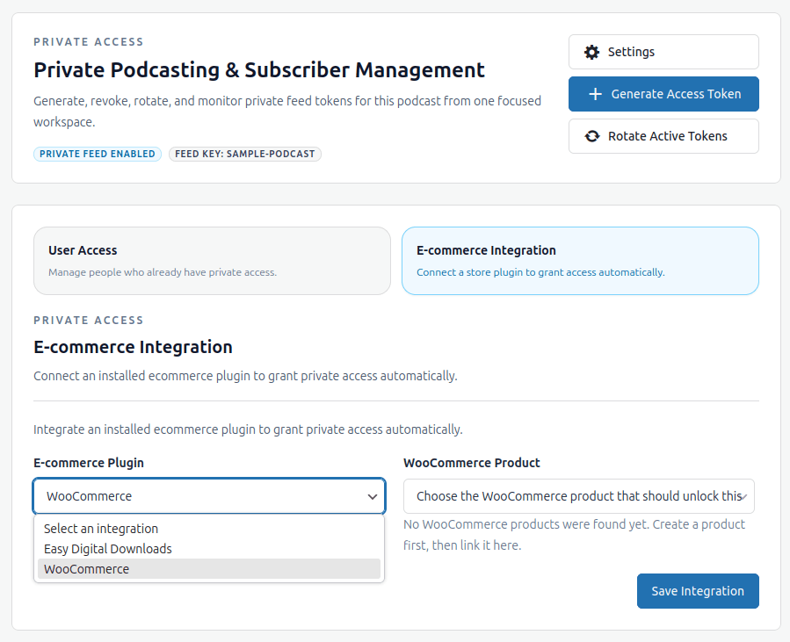The width and height of the screenshot is (790, 642).
Task: Open the E-commerce Plugin dropdown chevron
Action: 371,496
